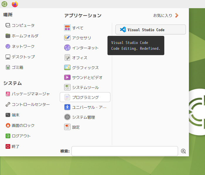Select the アクセサリ category
Screen dimensions: 205x175
pyautogui.click(x=85, y=38)
